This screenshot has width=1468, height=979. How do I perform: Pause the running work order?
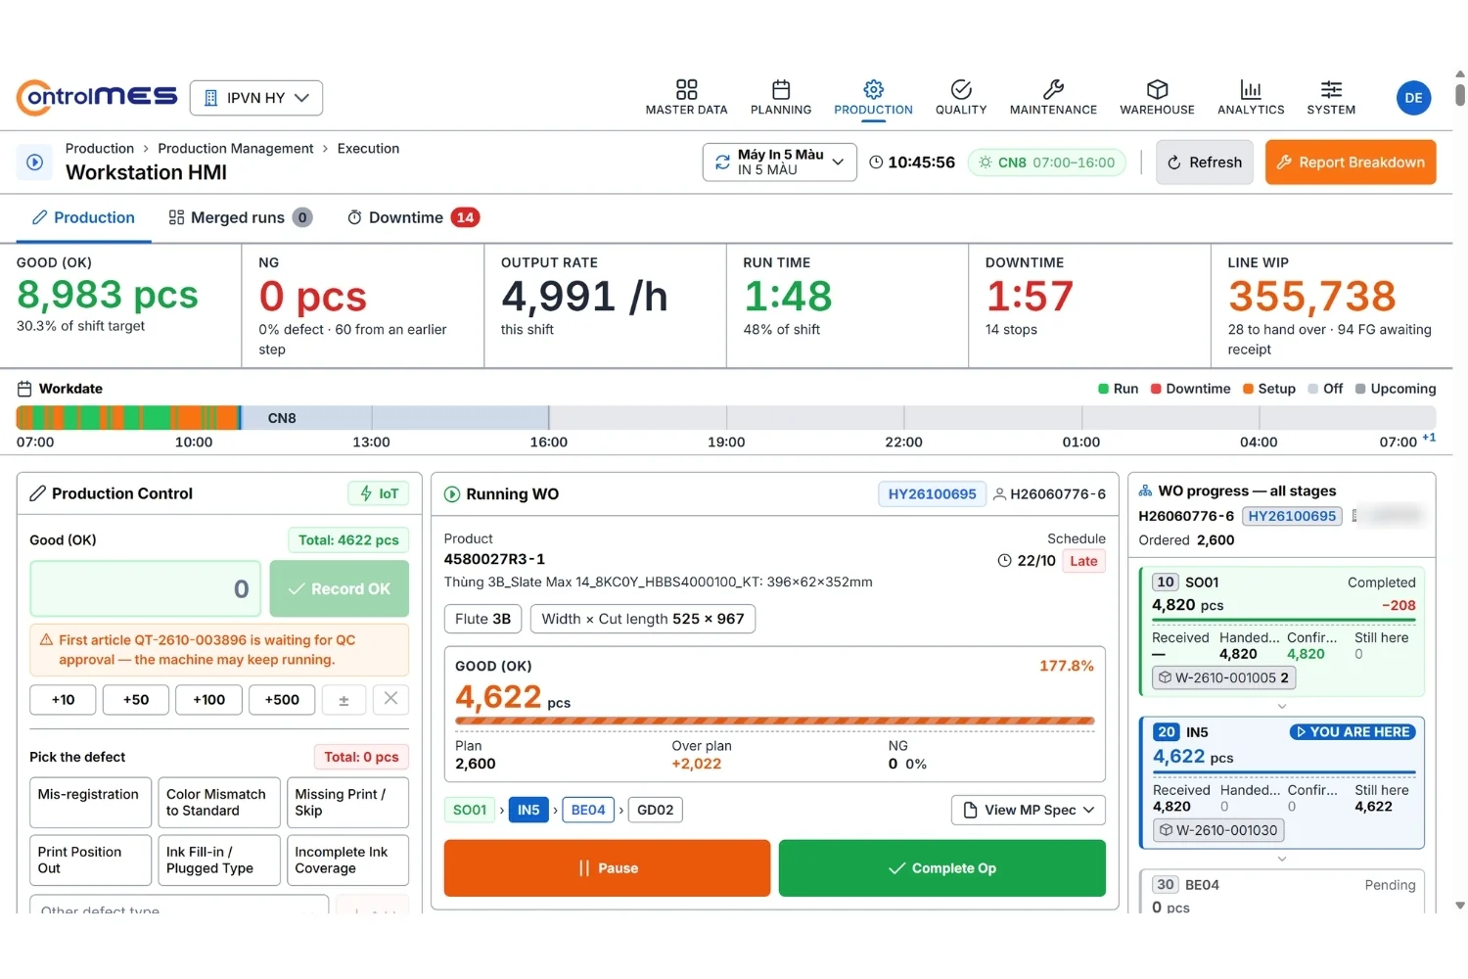pyautogui.click(x=607, y=868)
